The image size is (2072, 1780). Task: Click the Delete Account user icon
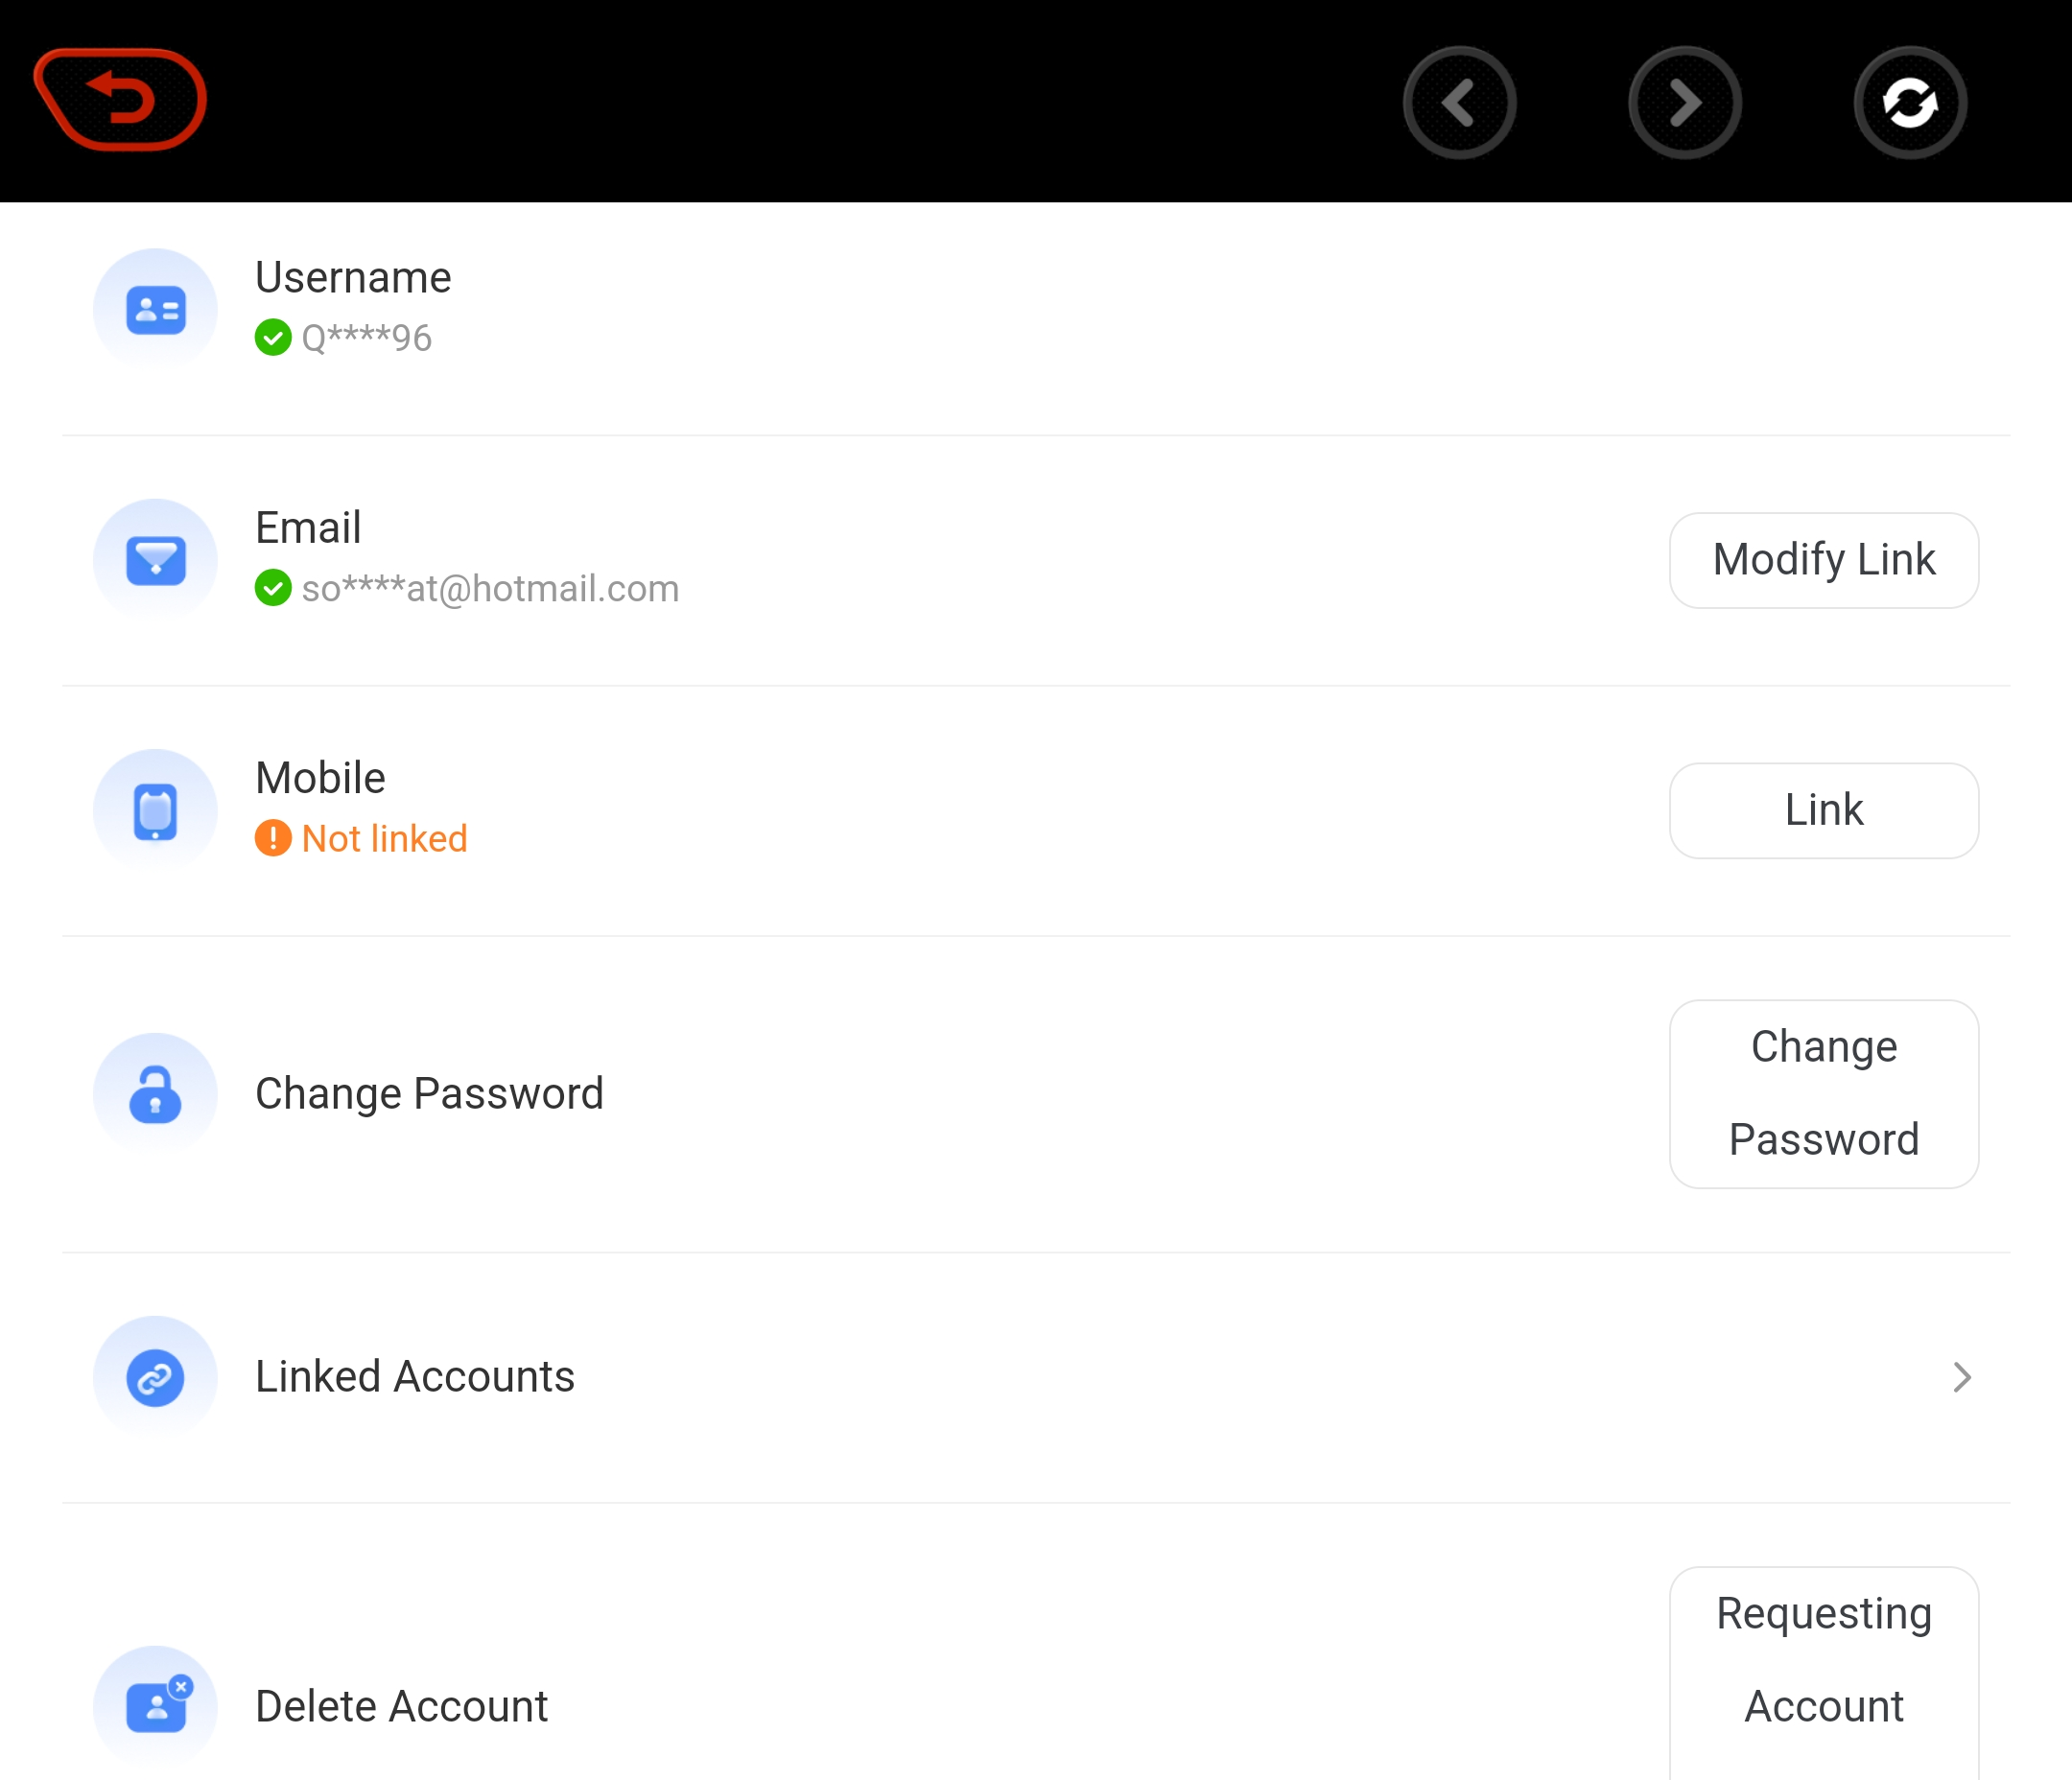[155, 1706]
